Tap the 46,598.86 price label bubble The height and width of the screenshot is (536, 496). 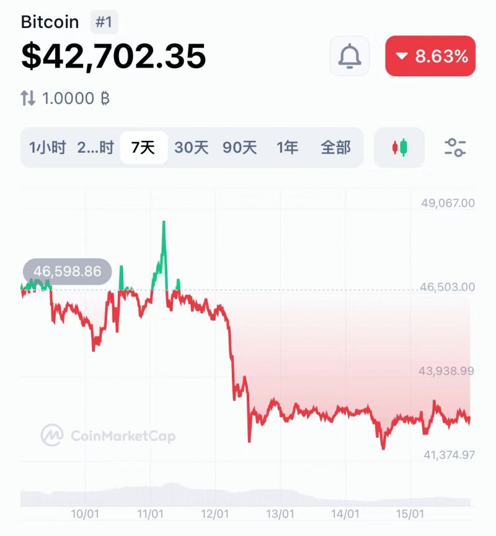pos(68,272)
